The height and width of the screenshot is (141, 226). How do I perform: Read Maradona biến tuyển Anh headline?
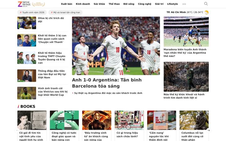(x=185, y=53)
